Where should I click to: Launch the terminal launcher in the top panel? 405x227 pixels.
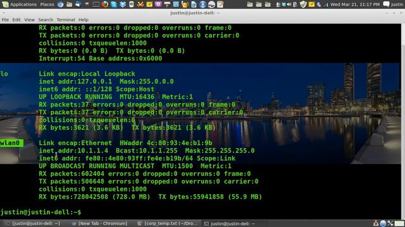(96, 4)
